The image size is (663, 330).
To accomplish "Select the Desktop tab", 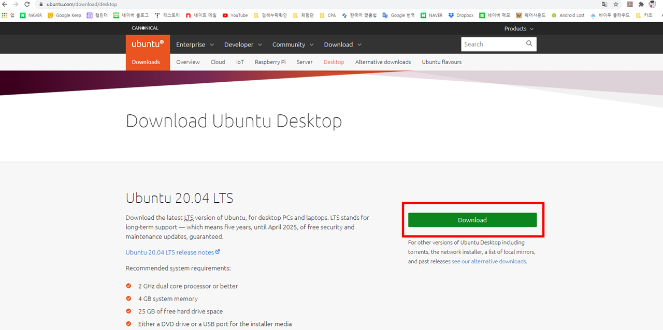I will tap(334, 62).
